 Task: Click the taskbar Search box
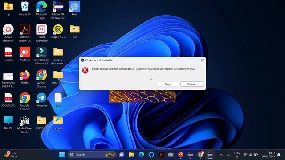(92, 155)
